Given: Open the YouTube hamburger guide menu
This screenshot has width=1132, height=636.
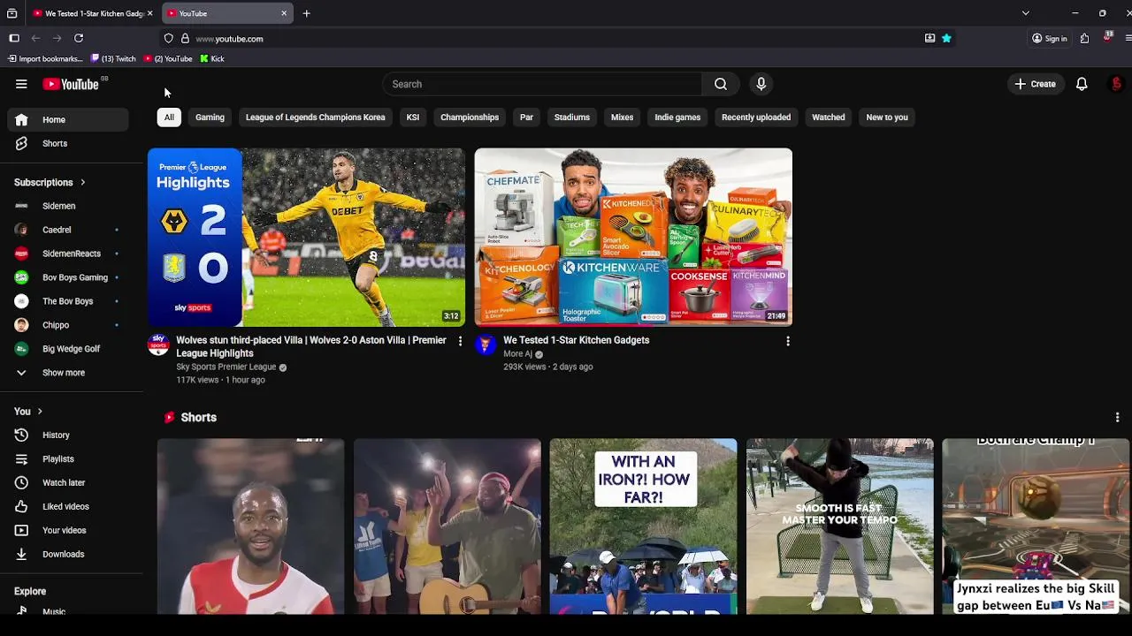Looking at the screenshot, I should [21, 84].
